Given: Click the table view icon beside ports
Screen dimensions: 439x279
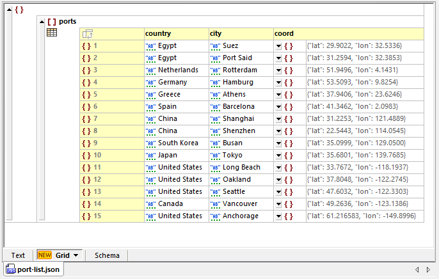Looking at the screenshot, I should coord(52,33).
